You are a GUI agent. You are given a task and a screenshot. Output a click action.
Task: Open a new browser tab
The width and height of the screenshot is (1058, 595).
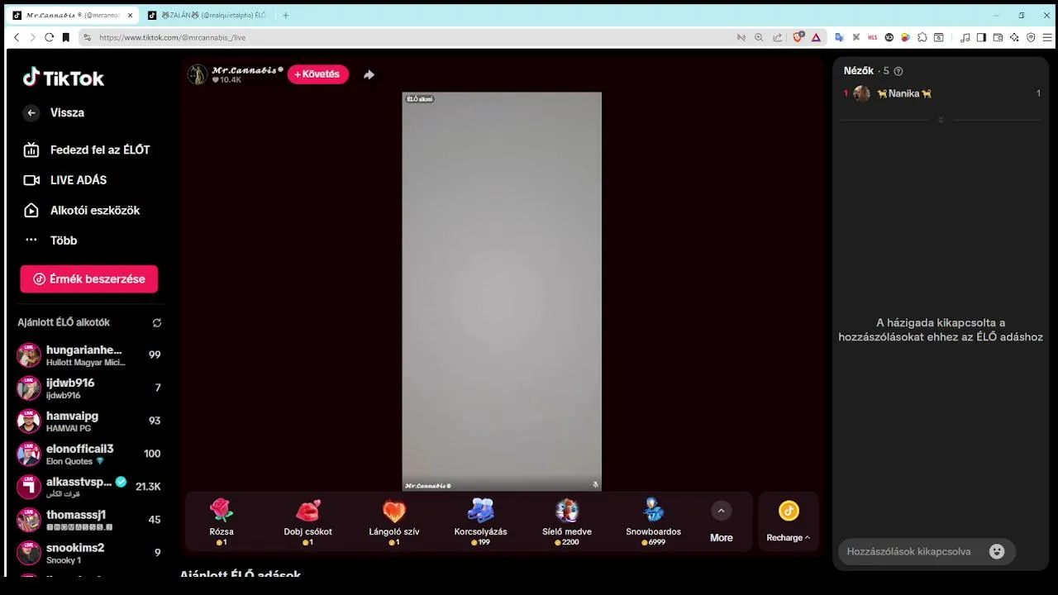coord(286,15)
